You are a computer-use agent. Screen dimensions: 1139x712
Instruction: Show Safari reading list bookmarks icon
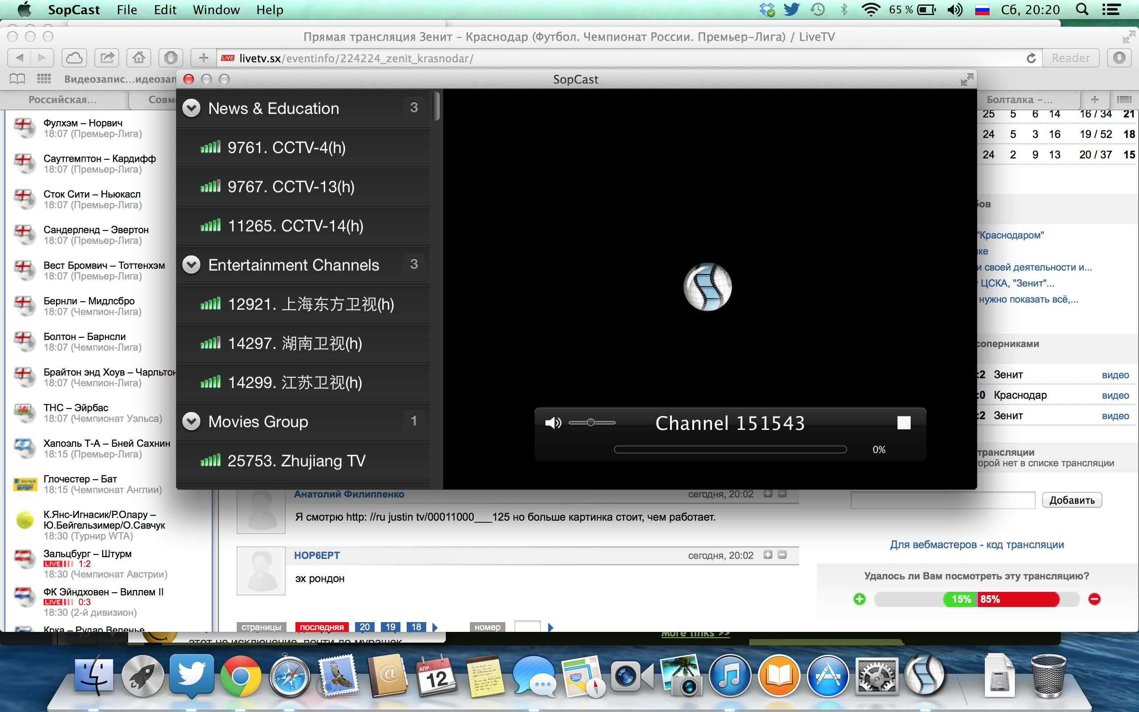point(17,79)
